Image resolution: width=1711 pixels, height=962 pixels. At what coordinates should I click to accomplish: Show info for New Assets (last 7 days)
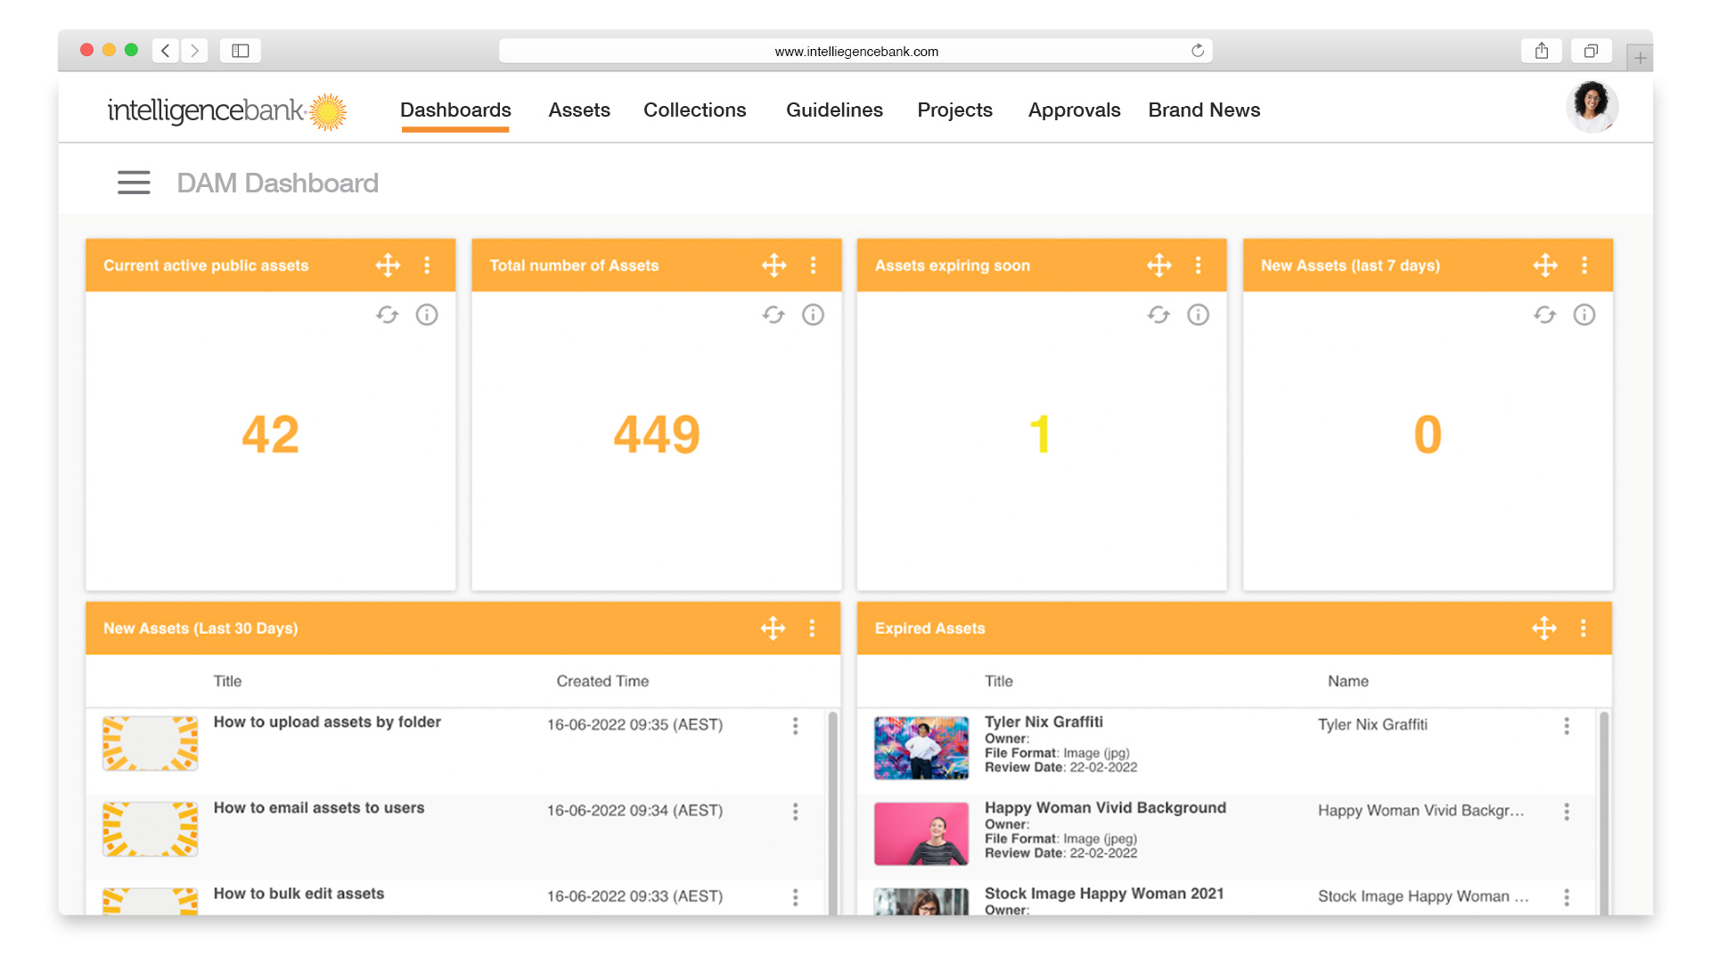point(1584,314)
